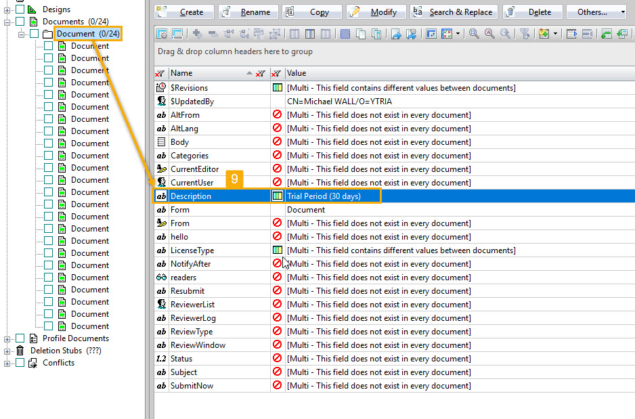This screenshot has width=635, height=419.
Task: Click the Create starburst icon button
Action: [160, 12]
